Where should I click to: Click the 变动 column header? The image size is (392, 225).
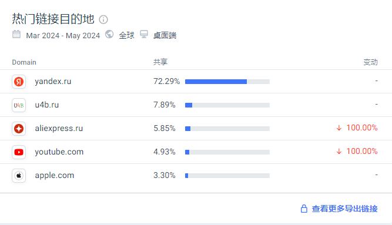tap(370, 62)
